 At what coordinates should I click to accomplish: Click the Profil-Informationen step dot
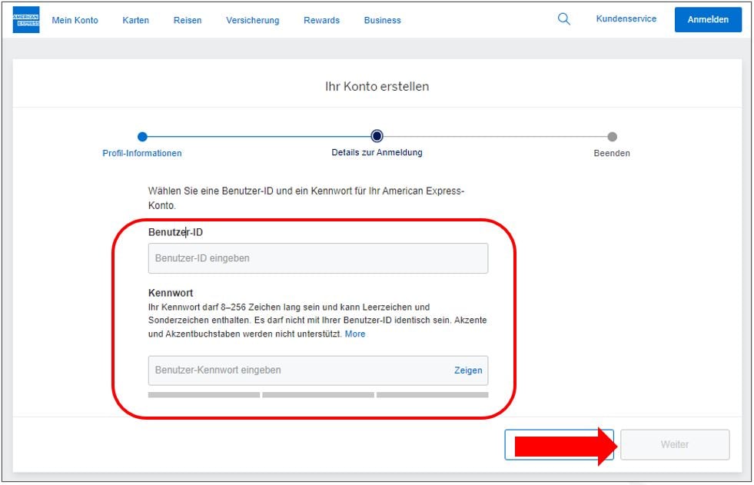click(142, 137)
